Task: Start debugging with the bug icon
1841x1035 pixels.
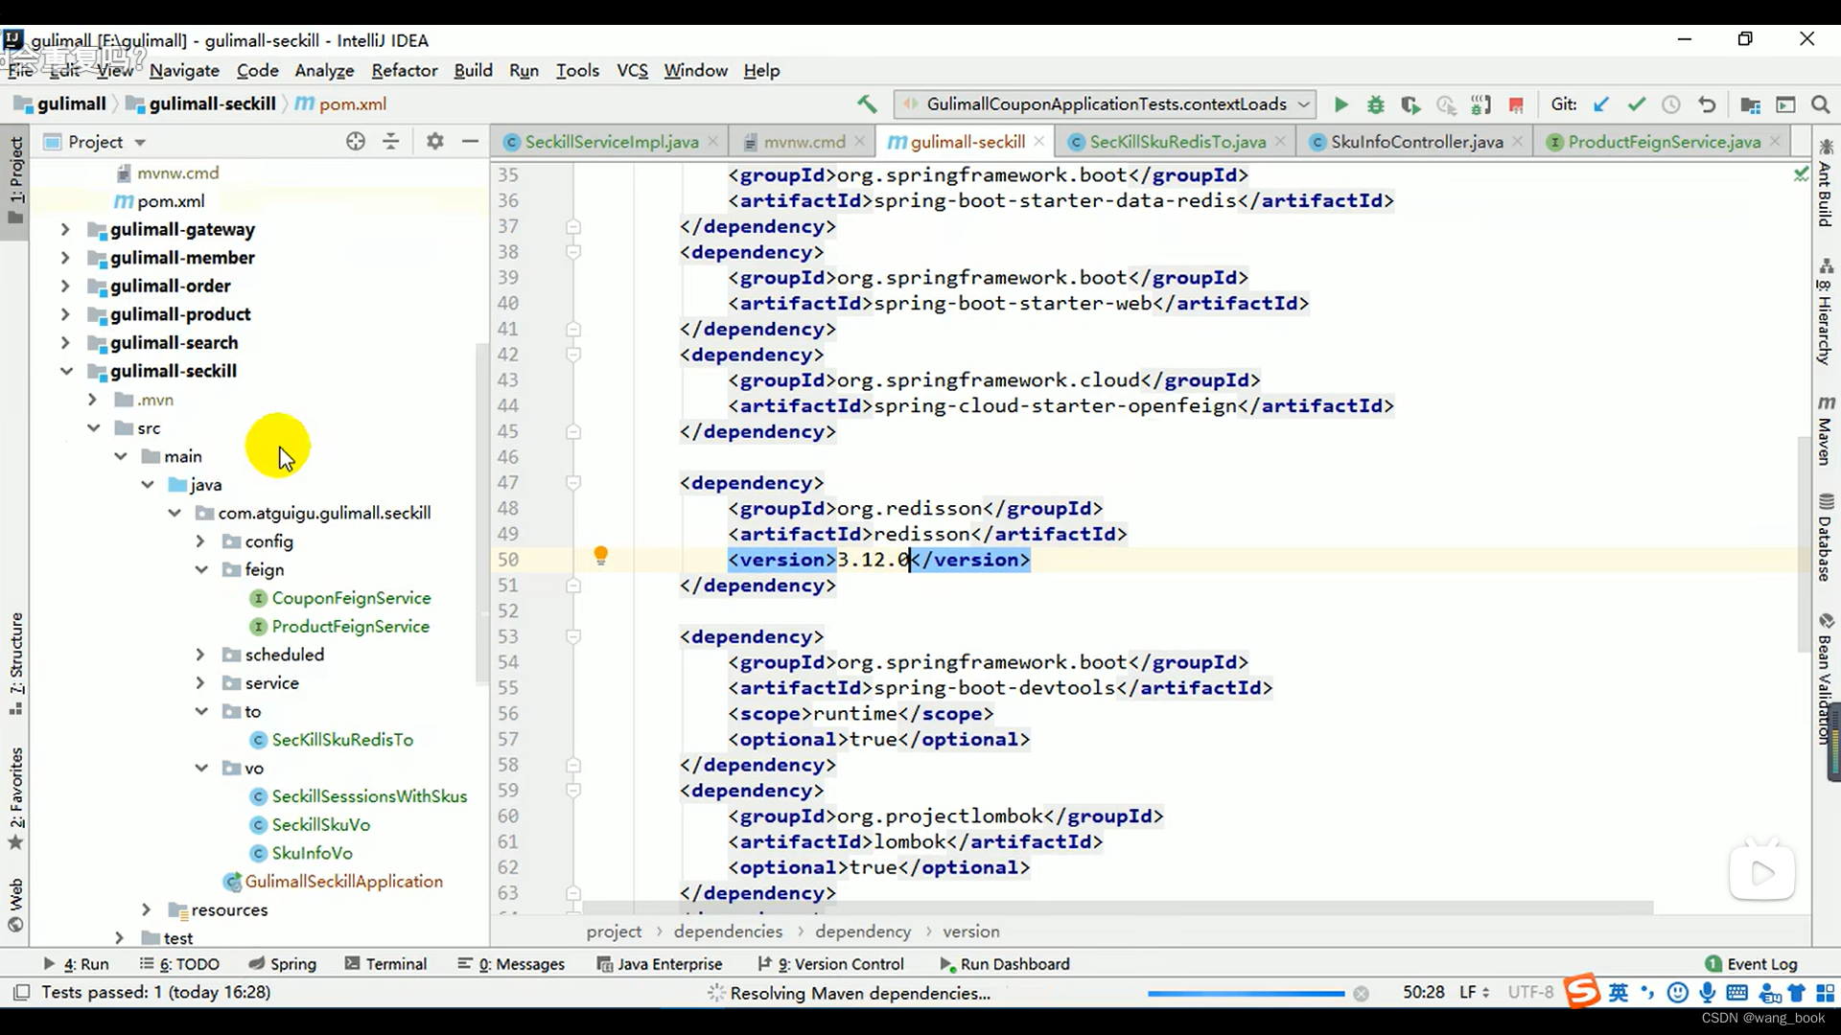Action: (x=1375, y=104)
